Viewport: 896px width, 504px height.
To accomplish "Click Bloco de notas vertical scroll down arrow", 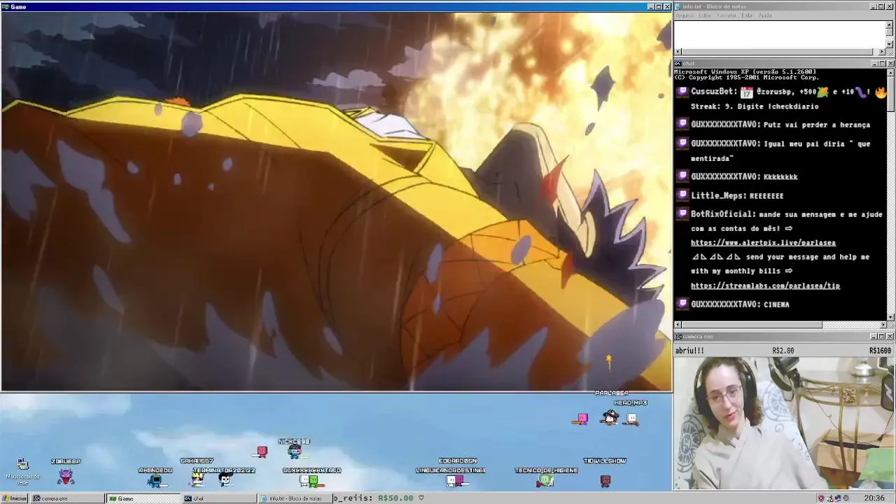I will coord(890,44).
